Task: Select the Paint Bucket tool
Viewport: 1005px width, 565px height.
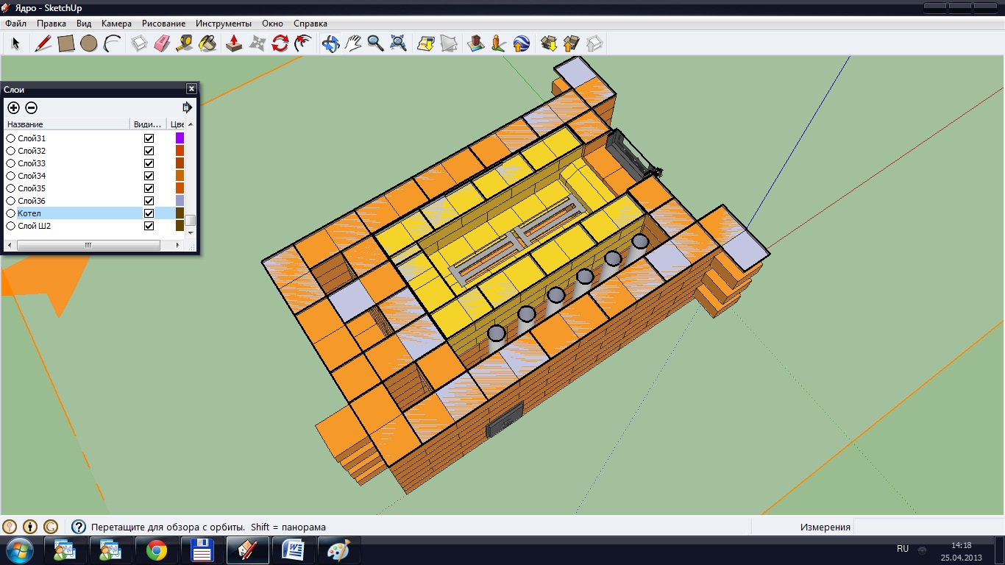Action: (x=207, y=43)
